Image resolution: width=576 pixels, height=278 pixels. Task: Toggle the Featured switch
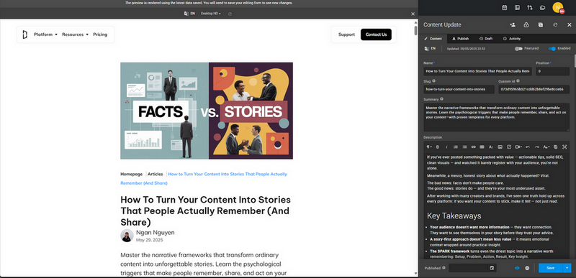pyautogui.click(x=518, y=48)
